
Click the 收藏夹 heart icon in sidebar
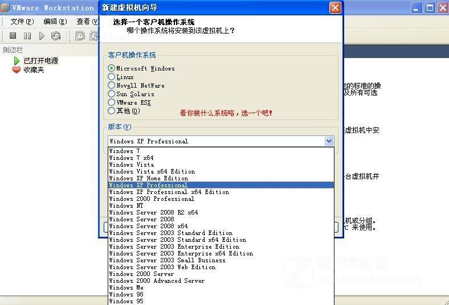point(17,69)
